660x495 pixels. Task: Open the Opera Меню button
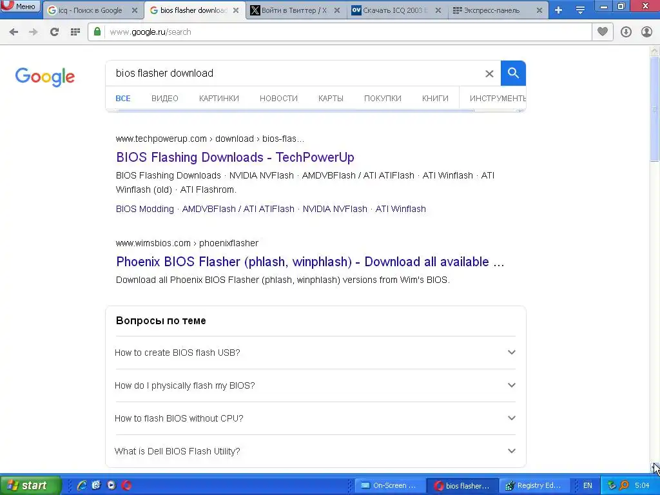[20, 6]
